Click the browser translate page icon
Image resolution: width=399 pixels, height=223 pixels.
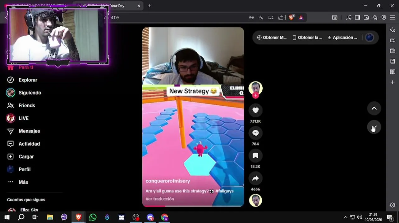pyautogui.click(x=261, y=18)
